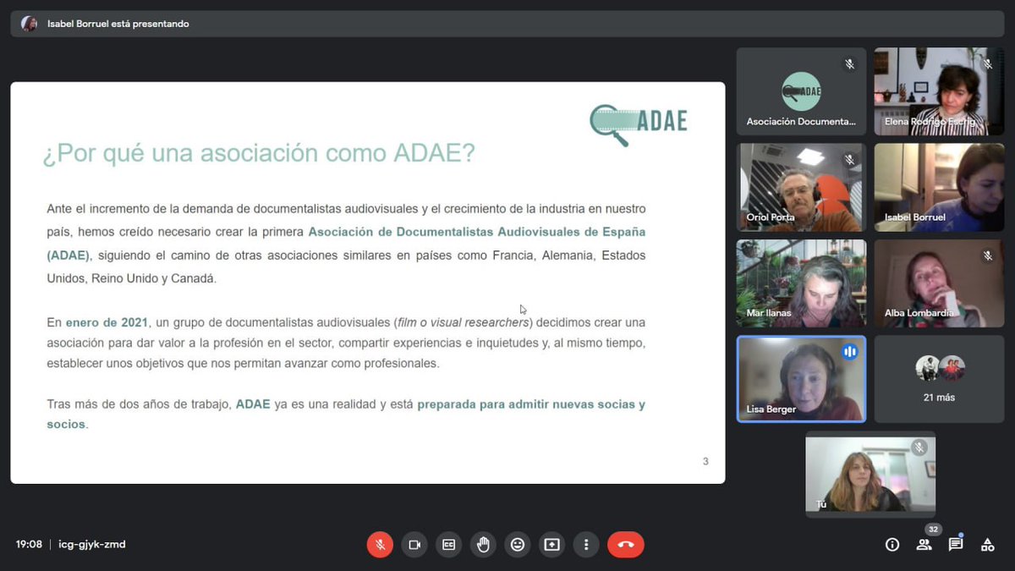Click the ADAE avatar circle in the first tile
The width and height of the screenshot is (1015, 571).
[802, 91]
